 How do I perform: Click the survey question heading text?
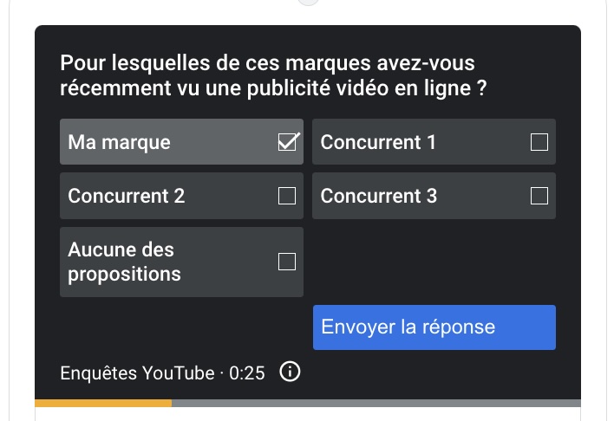click(273, 75)
